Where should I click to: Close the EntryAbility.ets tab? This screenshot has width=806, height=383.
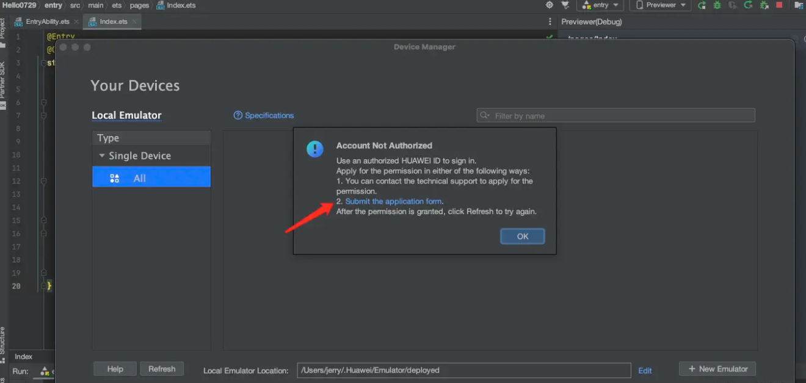point(76,21)
